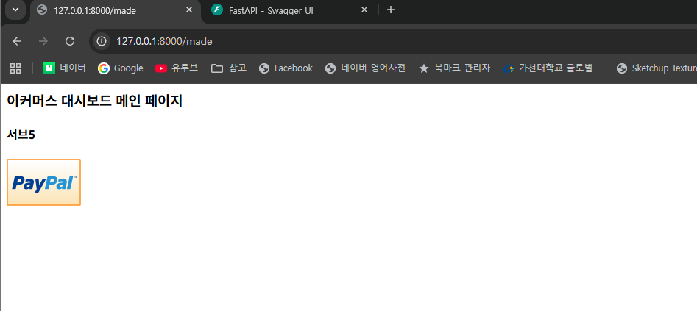
Task: Open the 참고 bookmarks folder
Action: click(x=229, y=68)
